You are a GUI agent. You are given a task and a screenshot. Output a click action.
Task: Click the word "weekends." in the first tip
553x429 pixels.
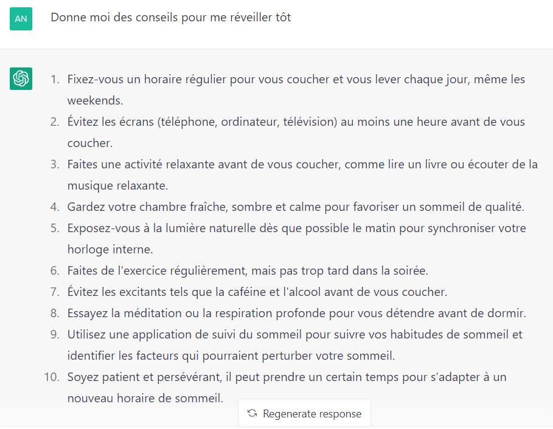pyautogui.click(x=95, y=100)
